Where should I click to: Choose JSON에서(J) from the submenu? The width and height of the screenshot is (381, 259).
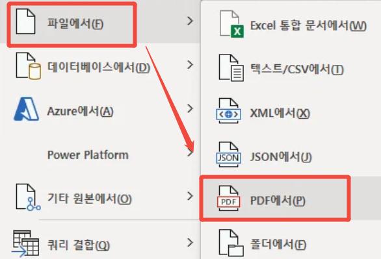[x=291, y=155]
